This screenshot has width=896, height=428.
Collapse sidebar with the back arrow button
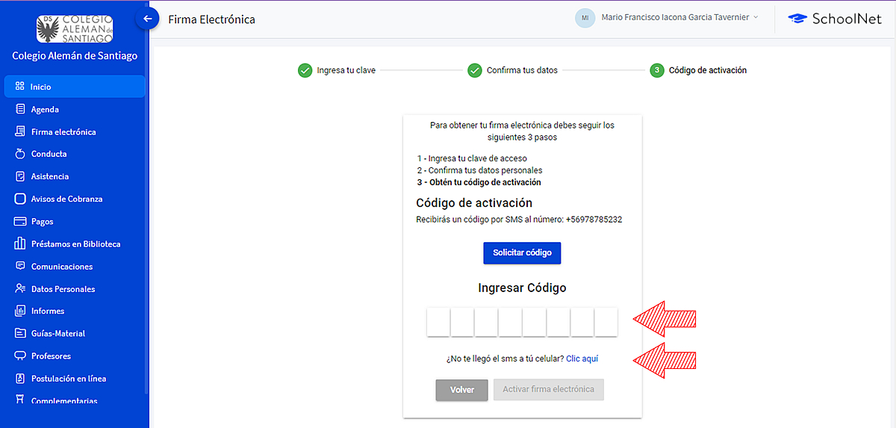pyautogui.click(x=148, y=19)
